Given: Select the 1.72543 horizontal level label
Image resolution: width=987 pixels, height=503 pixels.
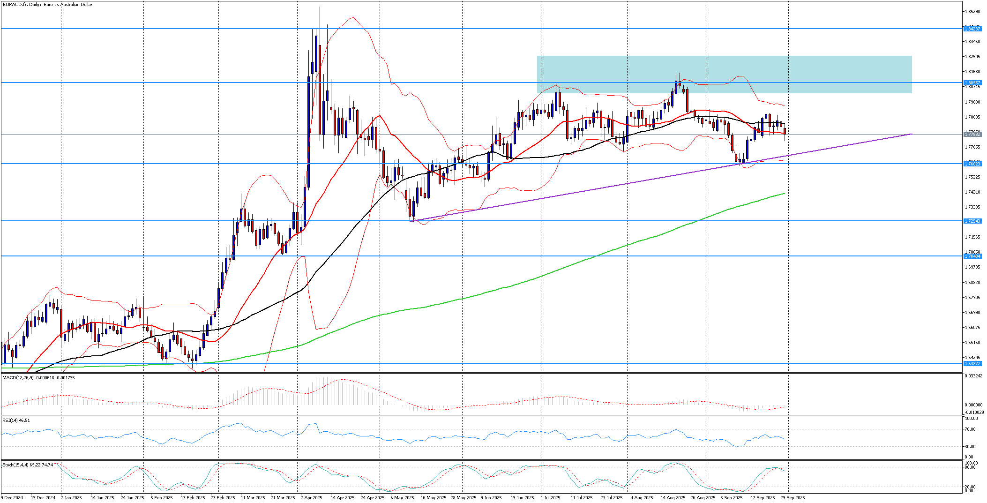Looking at the screenshot, I should [972, 221].
